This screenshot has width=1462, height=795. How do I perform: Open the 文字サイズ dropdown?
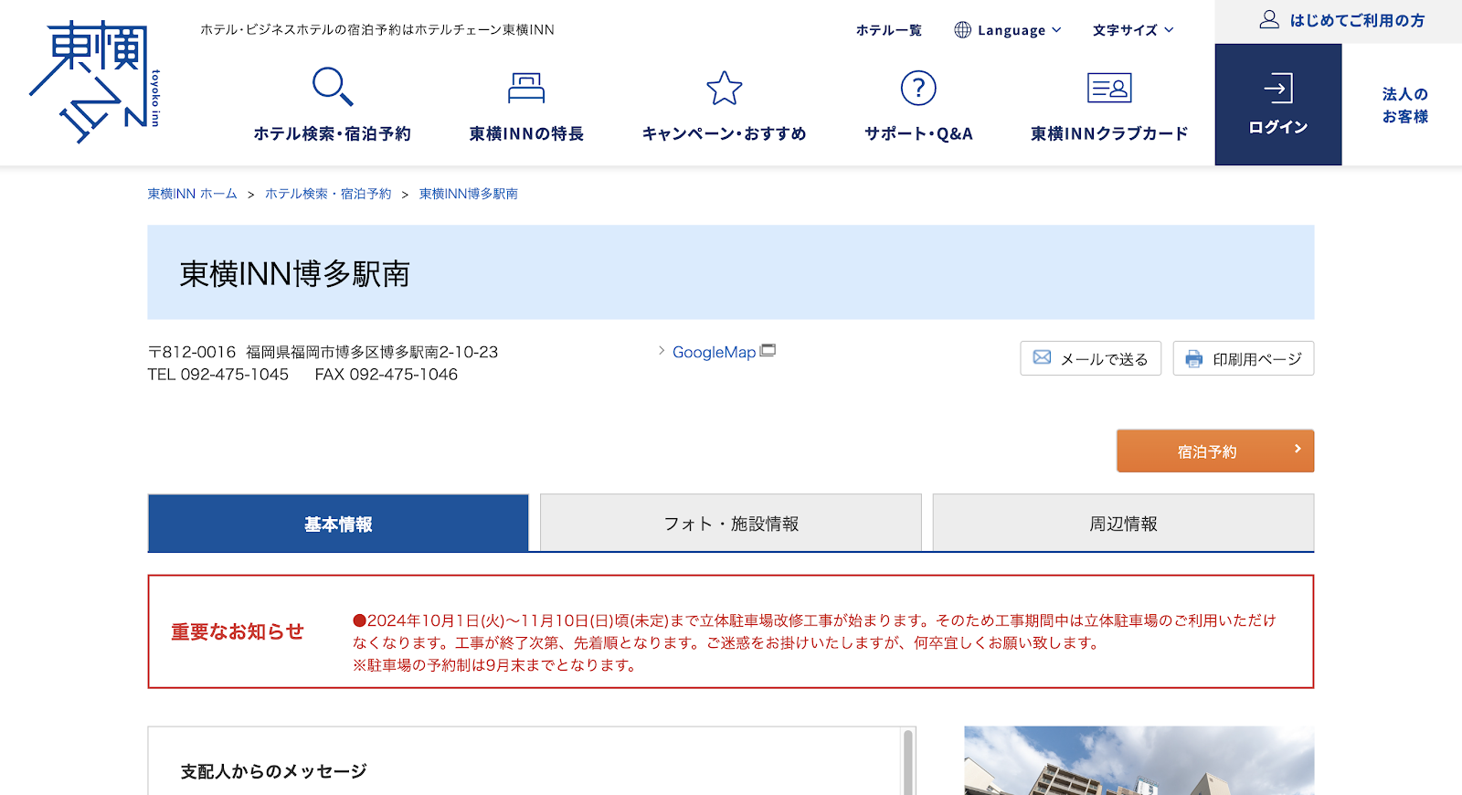tap(1133, 30)
